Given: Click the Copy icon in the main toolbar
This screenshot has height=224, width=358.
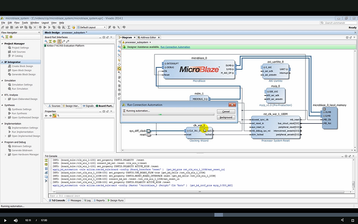Looking at the screenshot, I should coord(26,27).
